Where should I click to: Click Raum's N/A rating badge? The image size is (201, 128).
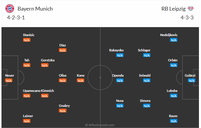click(174, 121)
